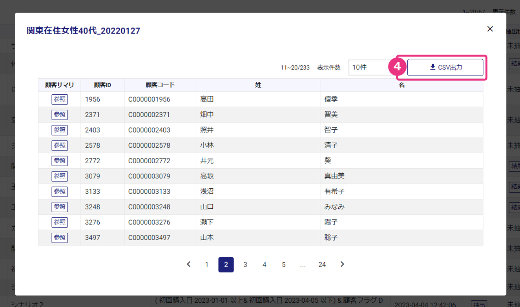Jump to page 1
520x307 pixels.
[207, 265]
